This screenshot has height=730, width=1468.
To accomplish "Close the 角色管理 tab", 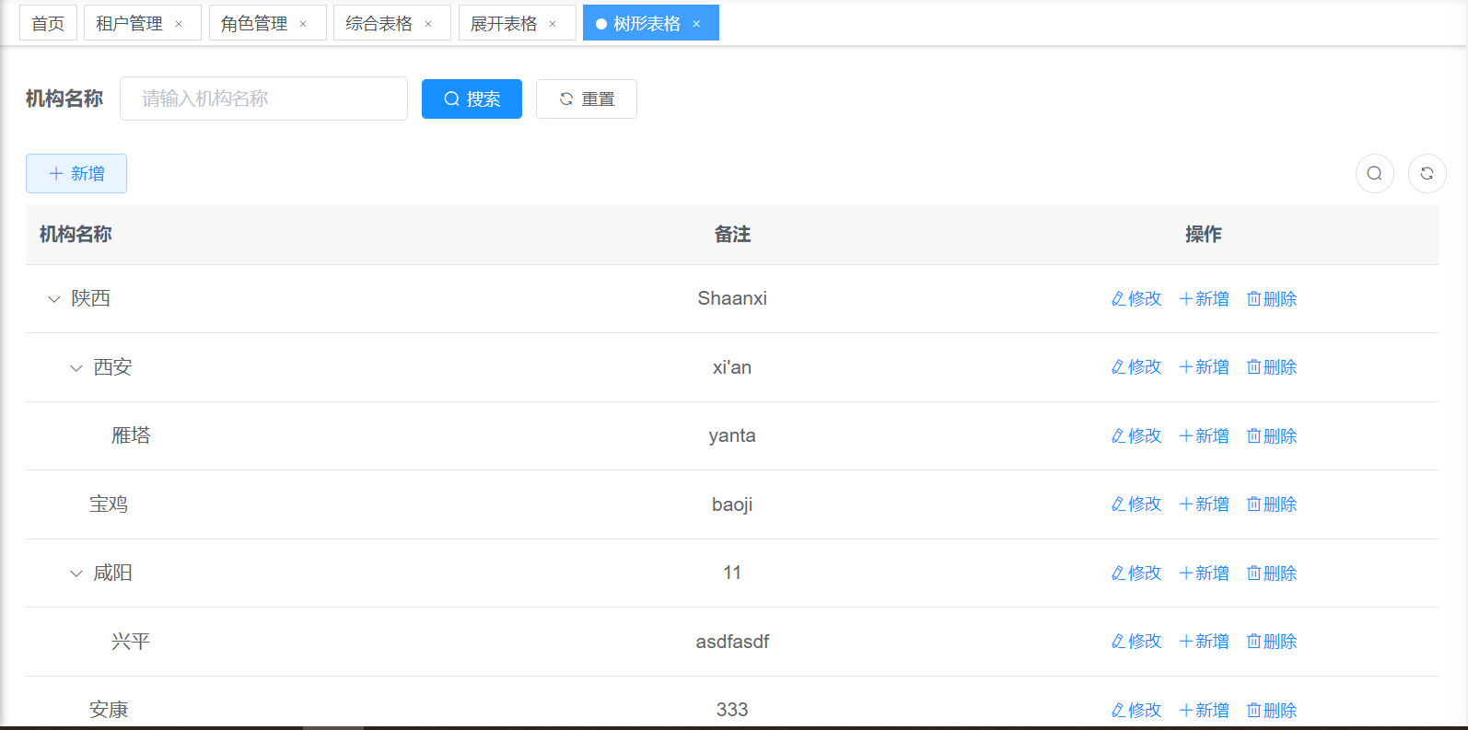I will (303, 24).
